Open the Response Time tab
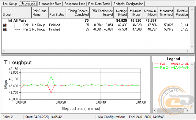Screen dimensions: 196x120 (x=75, y=4)
